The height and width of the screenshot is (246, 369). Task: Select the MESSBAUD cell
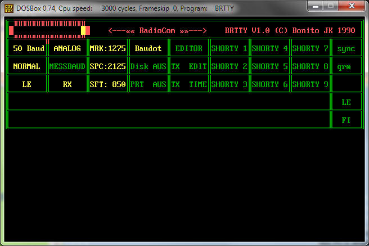point(67,66)
